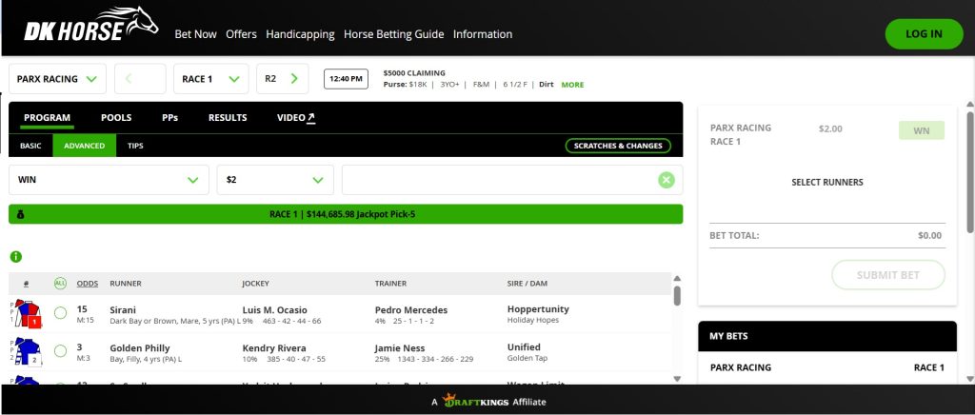Click SIRE / DAM column header
This screenshot has width=975, height=415.
point(527,284)
